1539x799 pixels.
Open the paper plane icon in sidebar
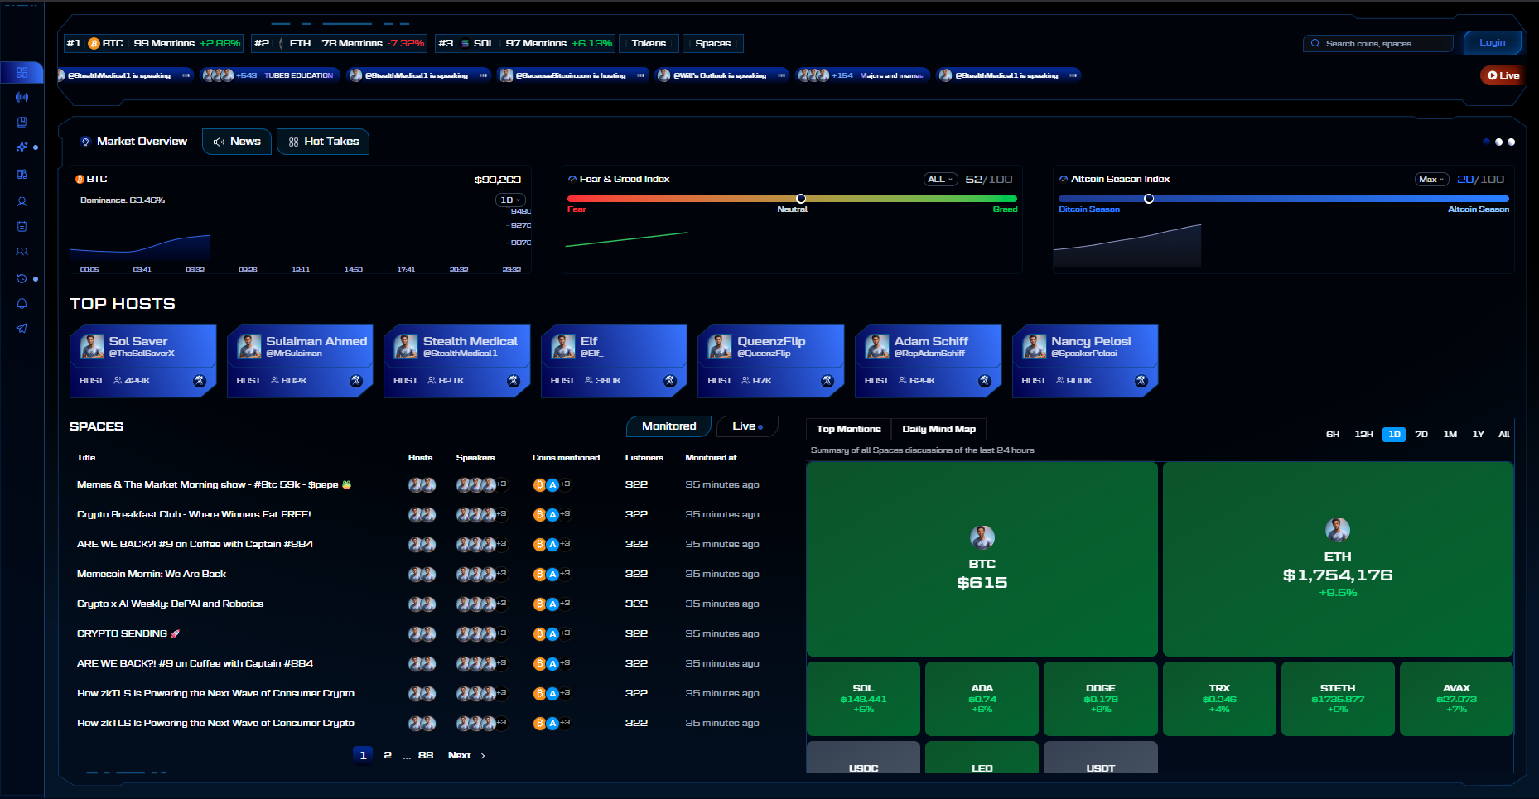click(22, 328)
